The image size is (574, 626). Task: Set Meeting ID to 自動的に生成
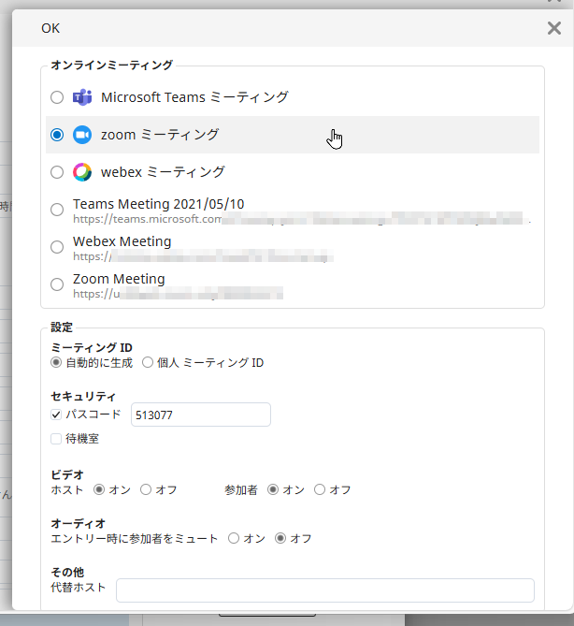56,362
